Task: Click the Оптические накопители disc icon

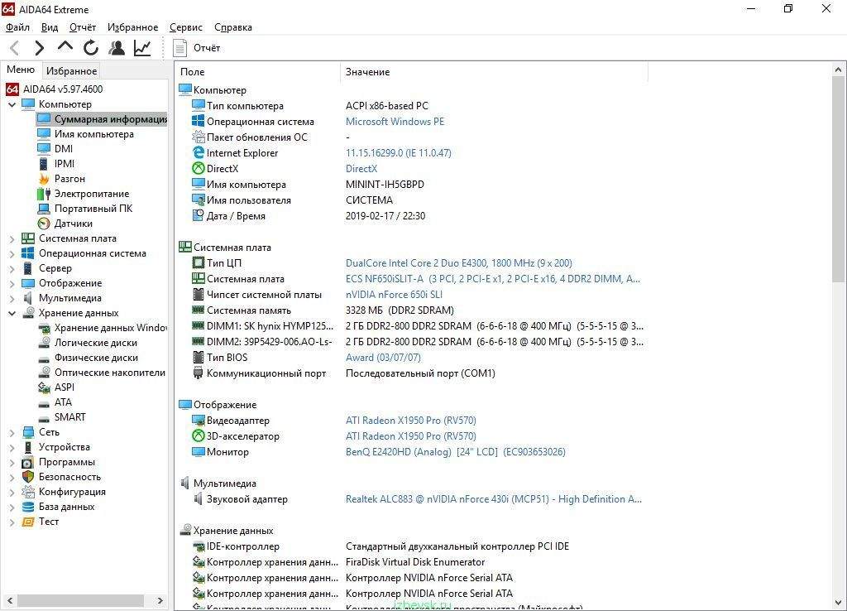Action: coord(44,373)
